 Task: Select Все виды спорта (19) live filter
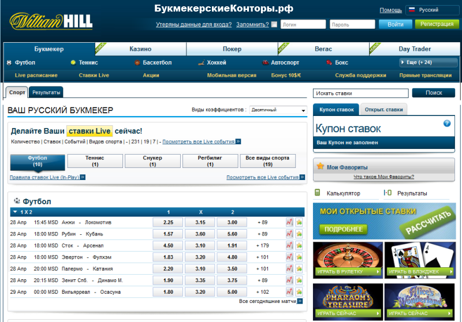pos(267,161)
